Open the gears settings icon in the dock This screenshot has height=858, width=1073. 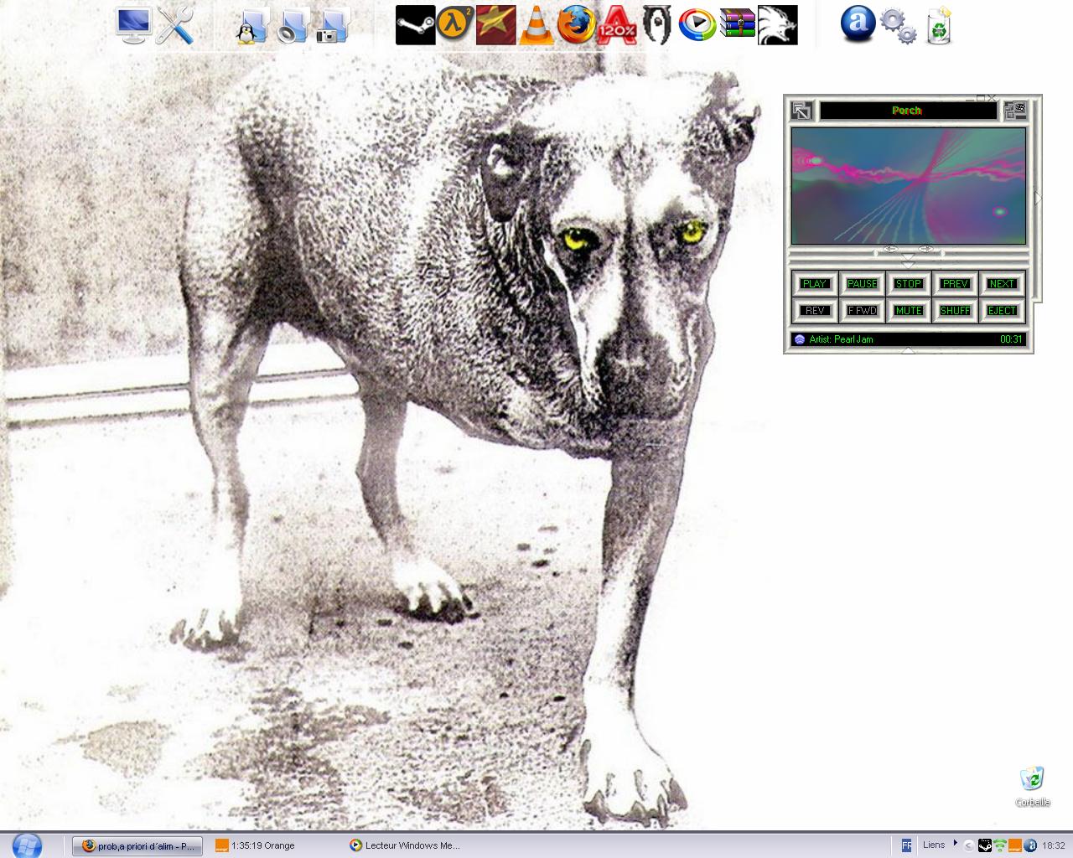[x=898, y=26]
